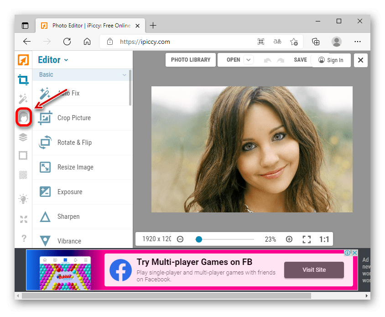The height and width of the screenshot is (317, 385).
Task: Open the Retouch face tab
Action: (24, 117)
